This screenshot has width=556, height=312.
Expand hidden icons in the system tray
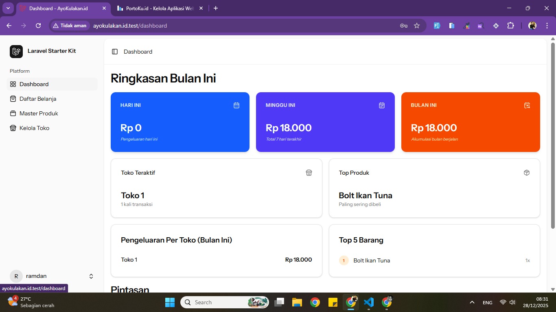point(472,302)
